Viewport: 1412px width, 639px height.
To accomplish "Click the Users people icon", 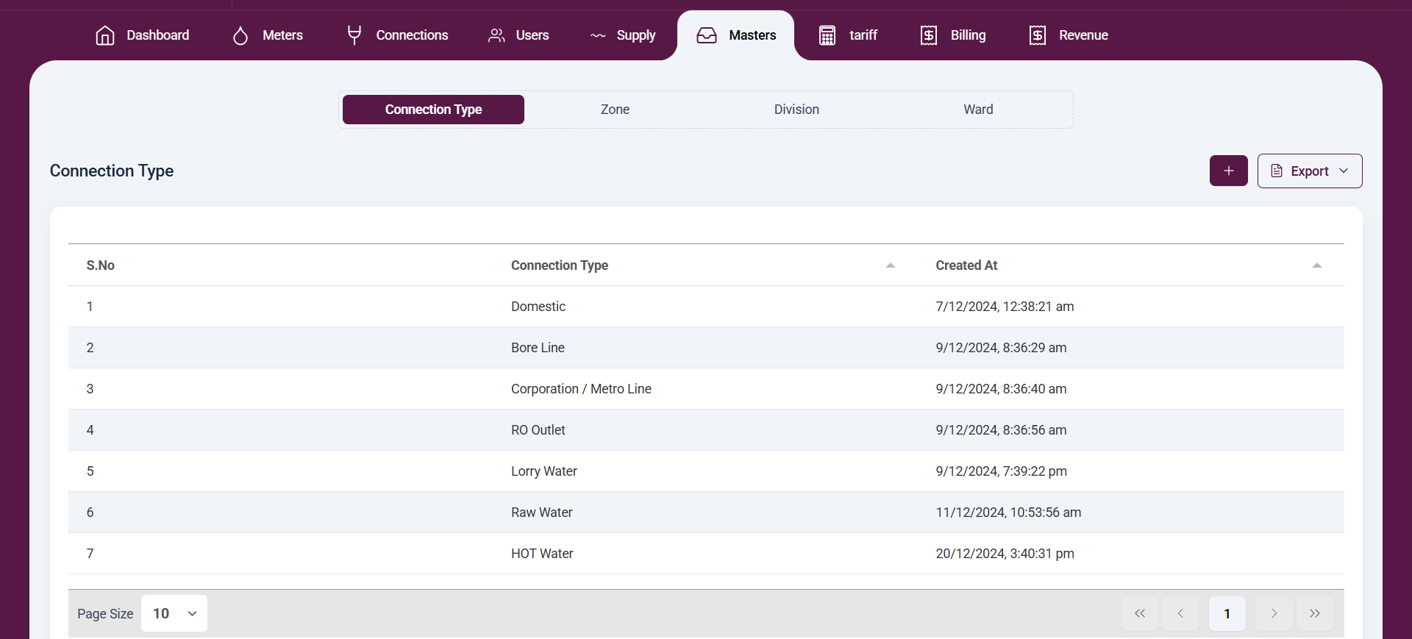I will click(x=496, y=35).
